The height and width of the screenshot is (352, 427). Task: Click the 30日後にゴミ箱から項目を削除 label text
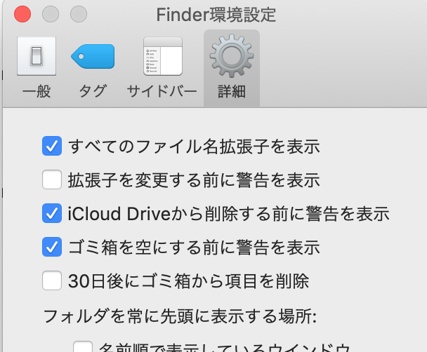189,281
